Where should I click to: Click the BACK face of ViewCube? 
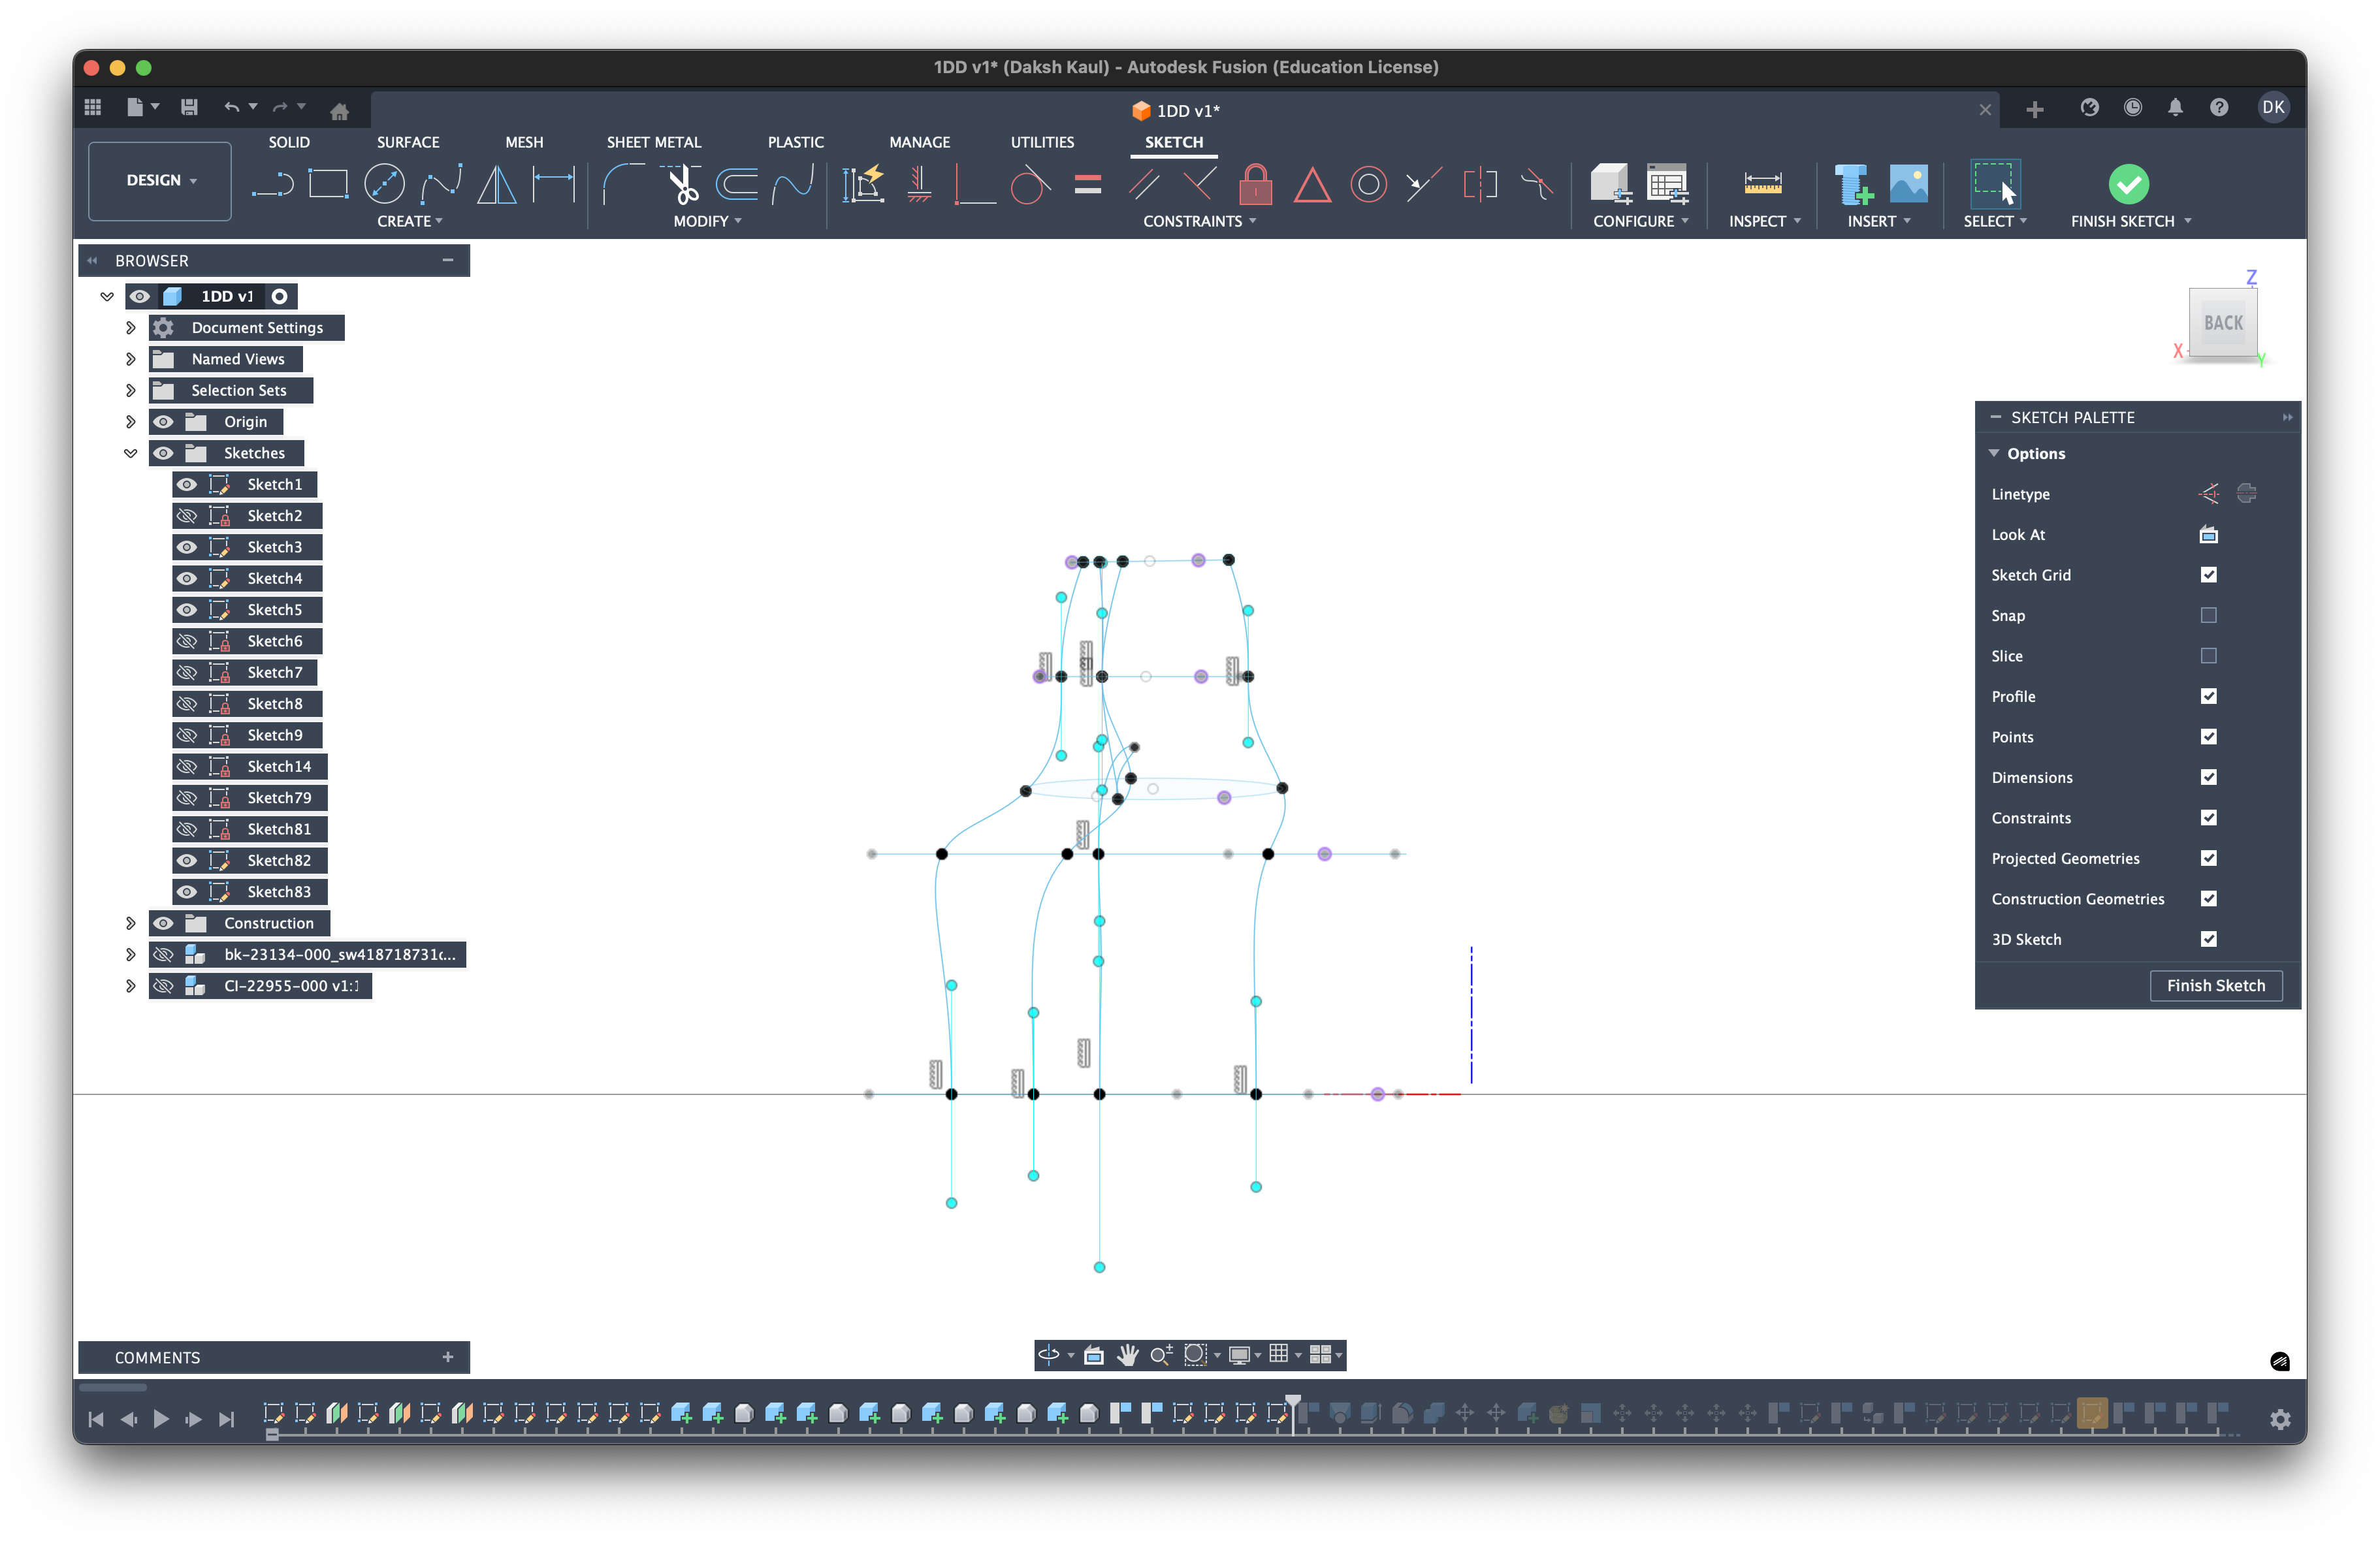pyautogui.click(x=2222, y=323)
